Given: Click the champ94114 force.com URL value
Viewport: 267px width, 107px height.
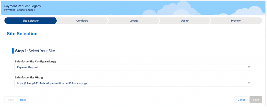Looking at the screenshot, I should click(x=52, y=83).
